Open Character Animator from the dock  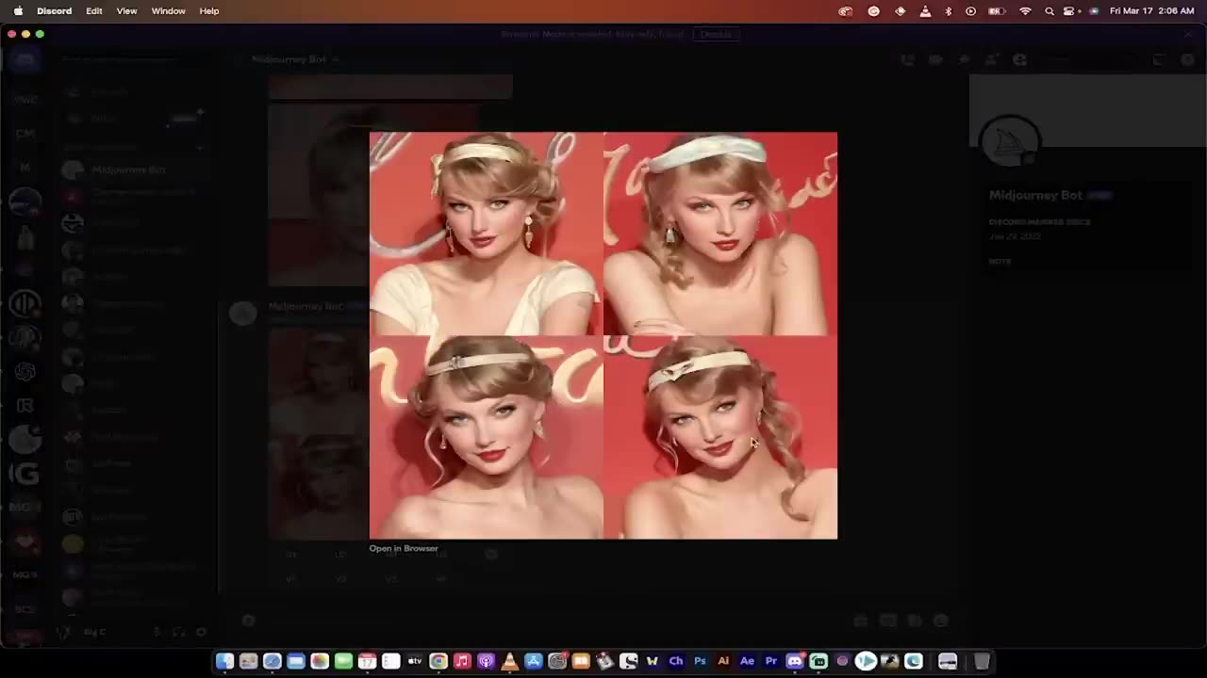676,661
